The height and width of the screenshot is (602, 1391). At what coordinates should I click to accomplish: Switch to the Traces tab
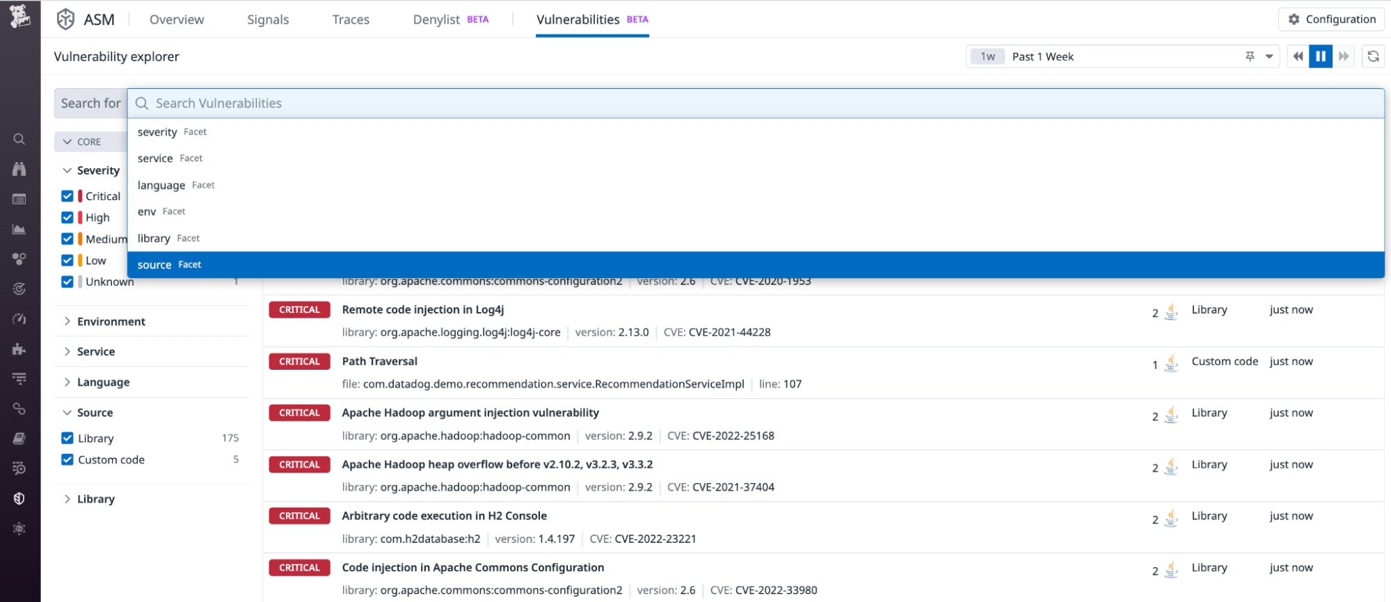point(351,19)
